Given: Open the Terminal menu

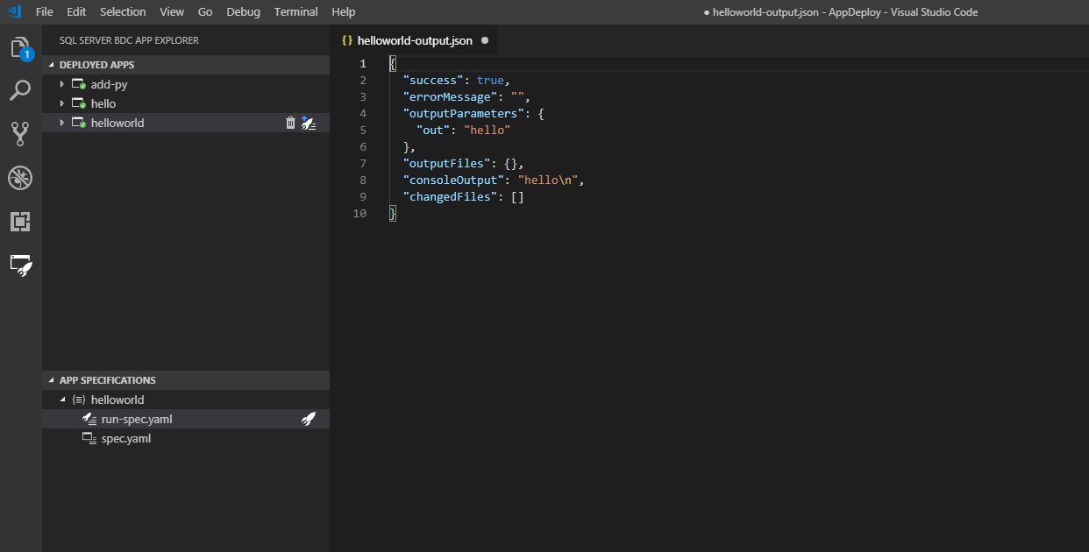Looking at the screenshot, I should [295, 11].
